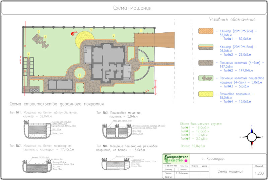The height and width of the screenshot is (180, 268).
Task: Select the brown Песчаник колотый legend swatch
Action: (x=206, y=62)
